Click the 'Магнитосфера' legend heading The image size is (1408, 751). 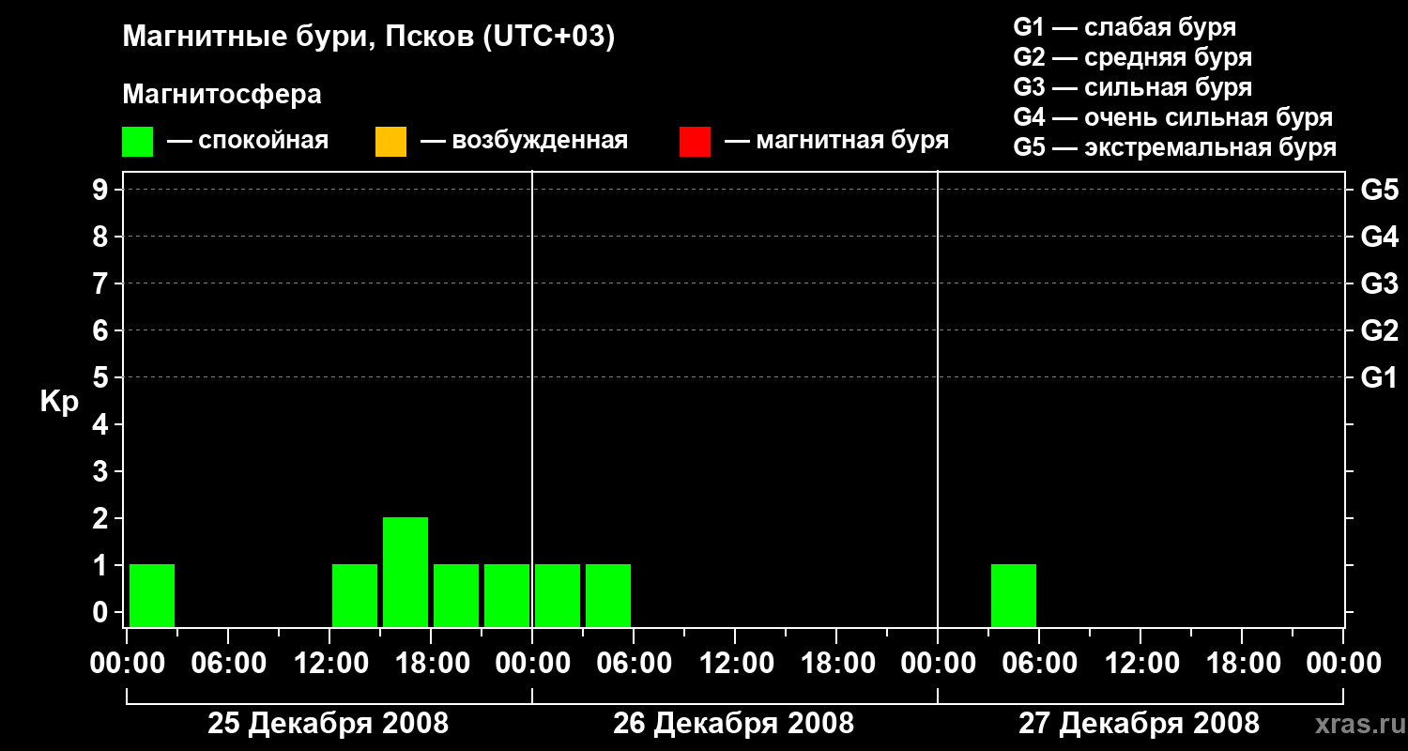coord(222,95)
